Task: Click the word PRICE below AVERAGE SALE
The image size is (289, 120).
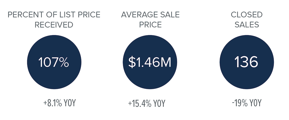Action: [150, 25]
